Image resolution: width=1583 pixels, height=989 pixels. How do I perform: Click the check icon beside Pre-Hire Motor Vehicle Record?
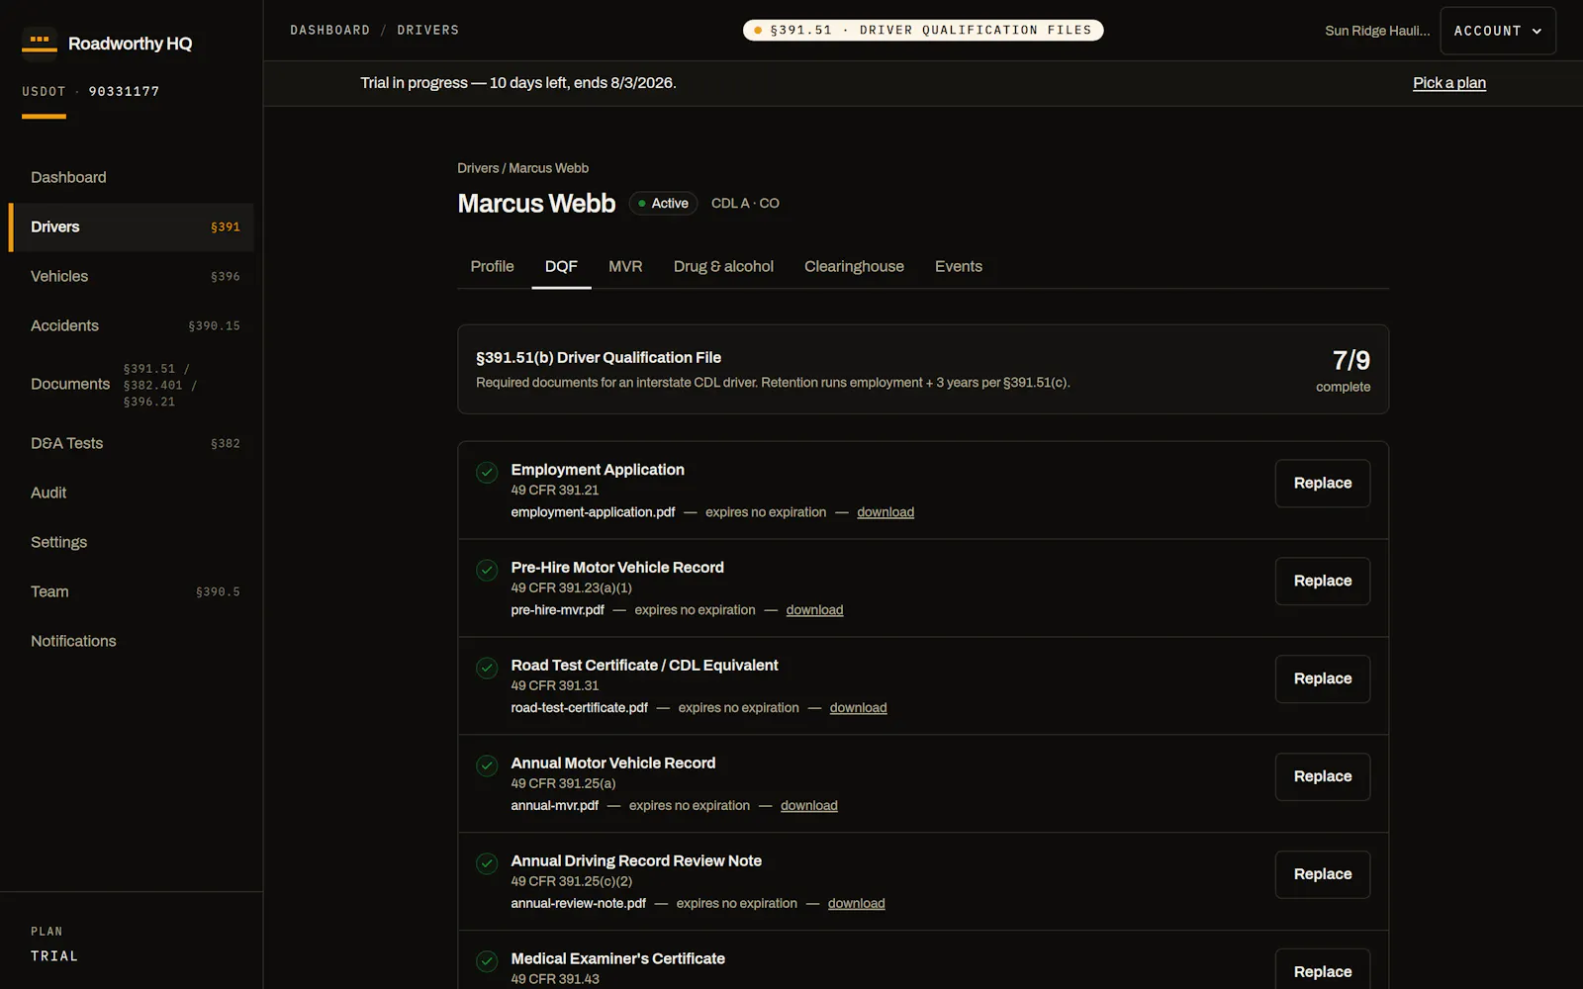click(x=487, y=571)
